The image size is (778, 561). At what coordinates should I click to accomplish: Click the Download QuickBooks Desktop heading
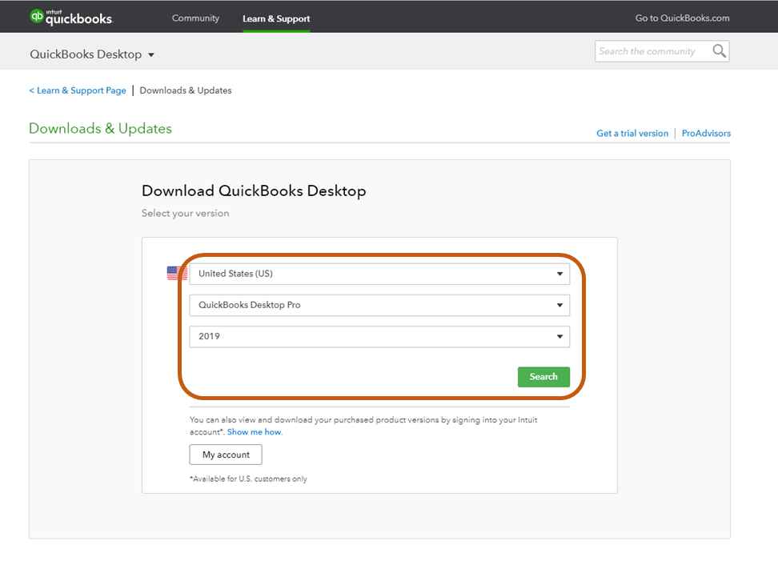pyautogui.click(x=254, y=191)
